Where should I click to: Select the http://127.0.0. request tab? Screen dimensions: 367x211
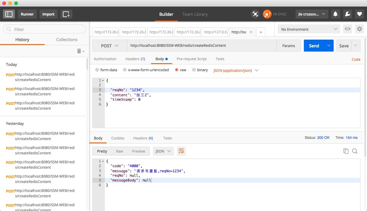pyautogui.click(x=215, y=32)
